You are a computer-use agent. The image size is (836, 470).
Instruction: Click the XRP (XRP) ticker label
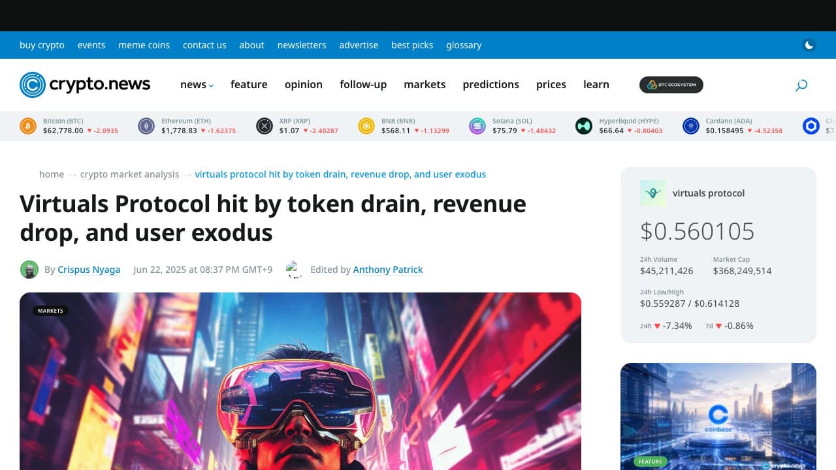[x=295, y=121]
